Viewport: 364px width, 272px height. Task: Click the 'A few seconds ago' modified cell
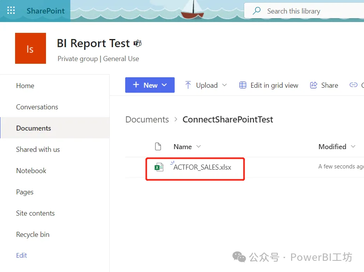tap(341, 167)
